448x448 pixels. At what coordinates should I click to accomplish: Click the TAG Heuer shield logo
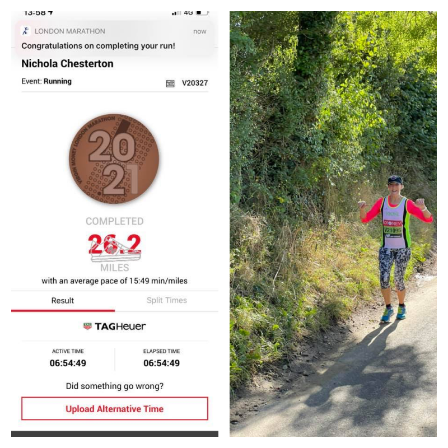coord(87,326)
